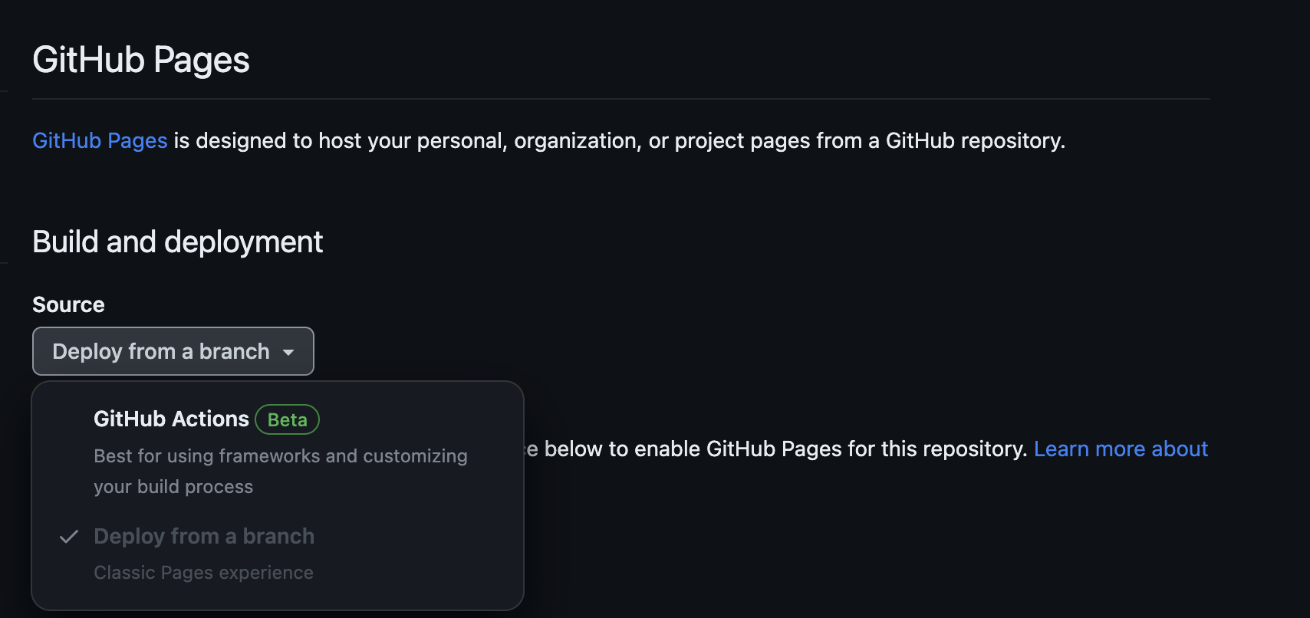The width and height of the screenshot is (1310, 618).
Task: Reselect the currently checked Deploy from a branch option
Action: (204, 536)
